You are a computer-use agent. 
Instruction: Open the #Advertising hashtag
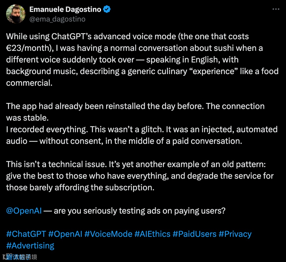click(x=30, y=246)
